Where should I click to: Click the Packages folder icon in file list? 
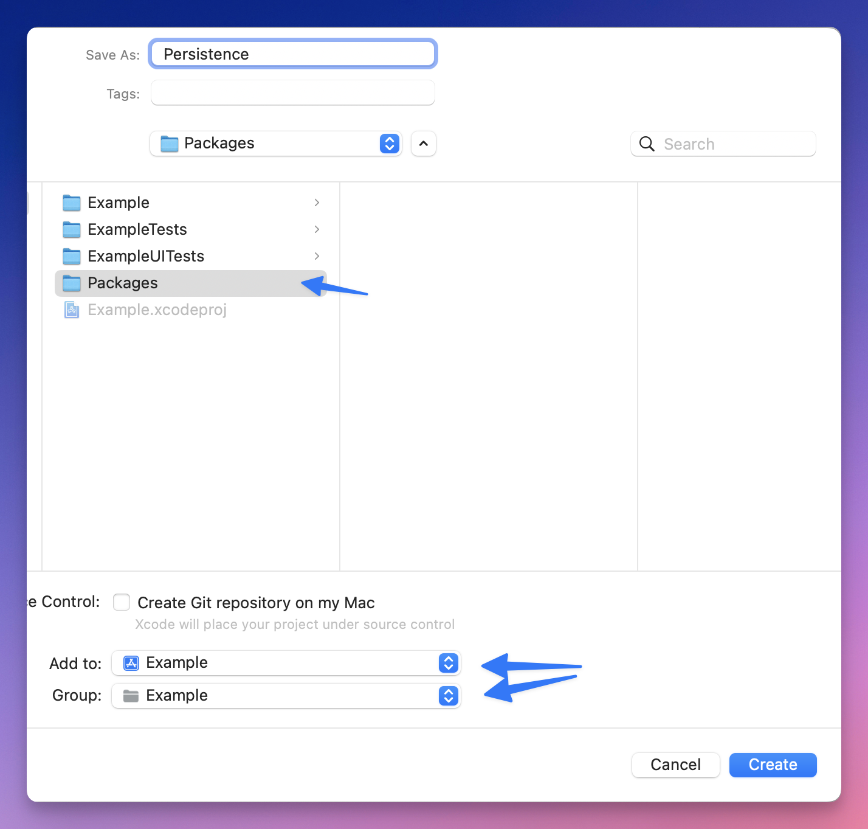tap(72, 283)
